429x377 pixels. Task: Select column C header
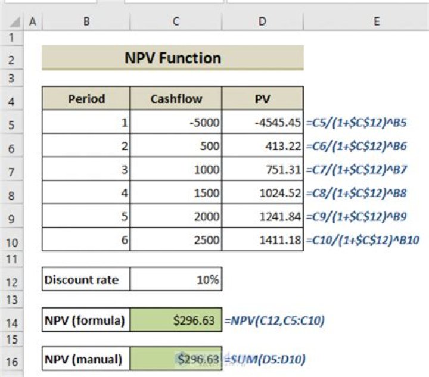coord(176,21)
